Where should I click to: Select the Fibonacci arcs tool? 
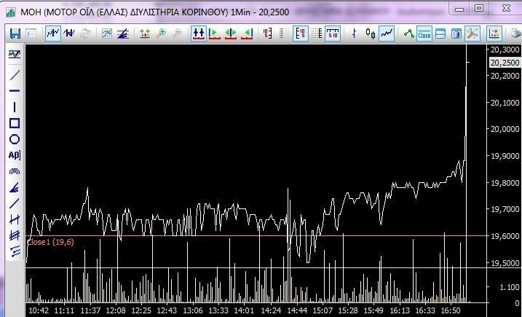coord(15,171)
